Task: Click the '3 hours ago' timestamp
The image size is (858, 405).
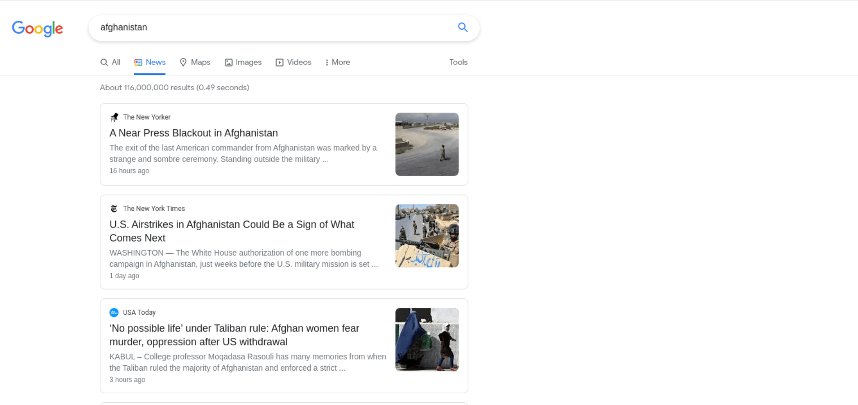Action: (x=127, y=380)
